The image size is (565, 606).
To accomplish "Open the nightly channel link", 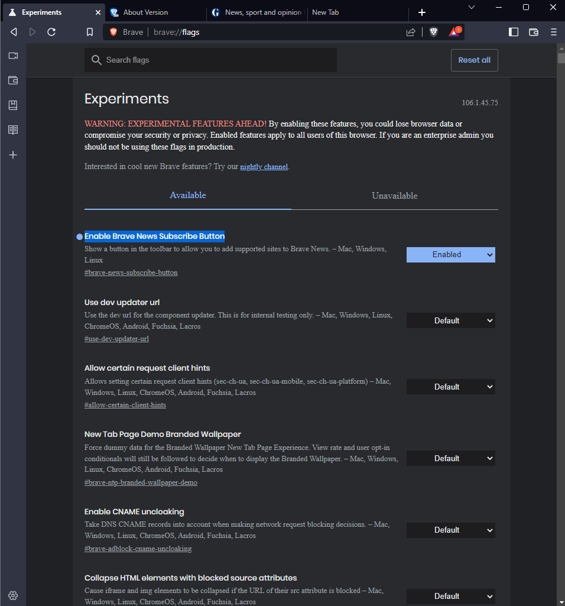I will pos(264,166).
